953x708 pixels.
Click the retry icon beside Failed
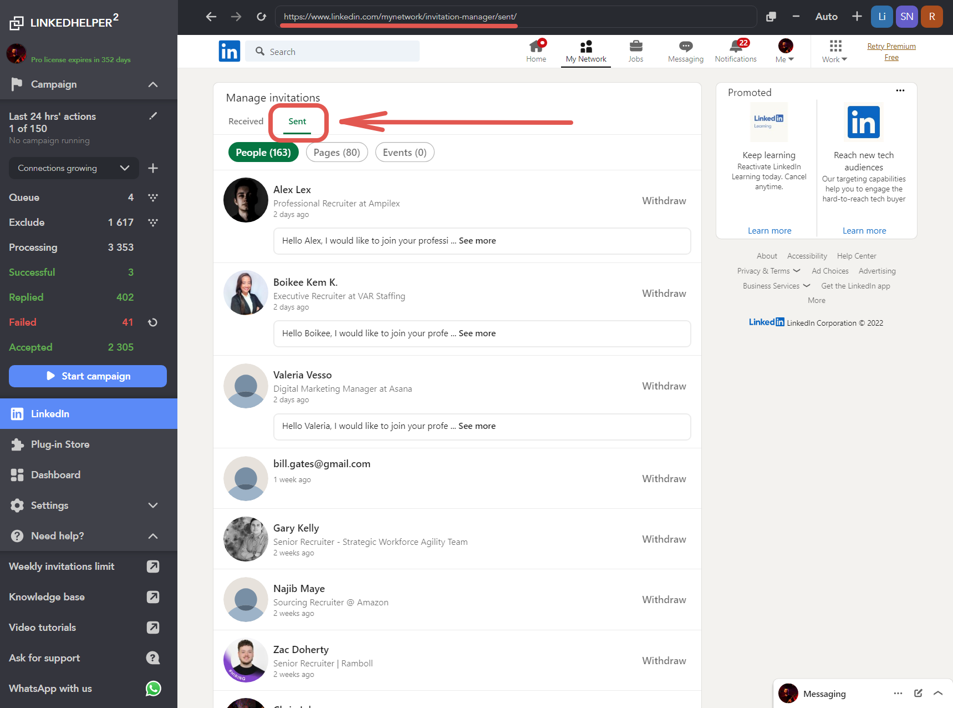(153, 322)
